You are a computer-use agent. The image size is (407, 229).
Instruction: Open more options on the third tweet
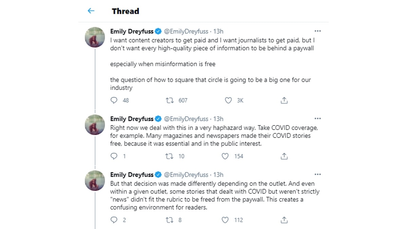coord(317,174)
